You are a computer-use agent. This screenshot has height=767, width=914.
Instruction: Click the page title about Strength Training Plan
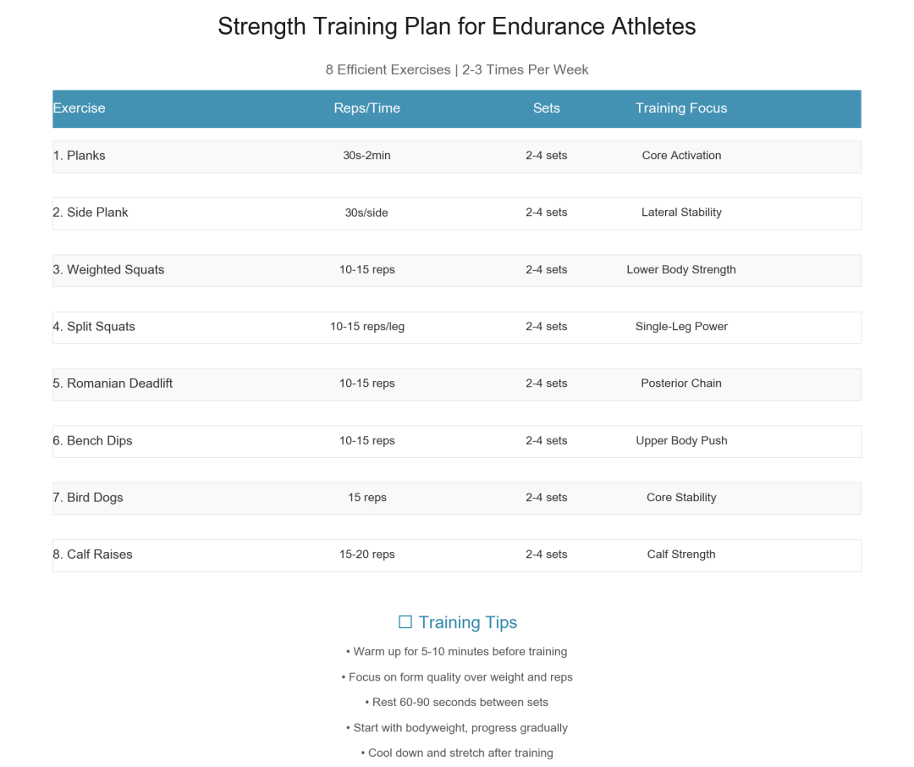pos(457,26)
